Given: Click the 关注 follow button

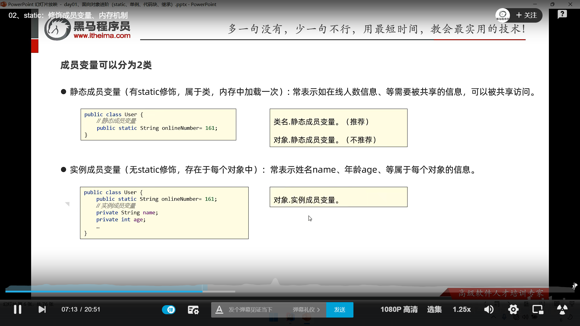Looking at the screenshot, I should tap(527, 15).
